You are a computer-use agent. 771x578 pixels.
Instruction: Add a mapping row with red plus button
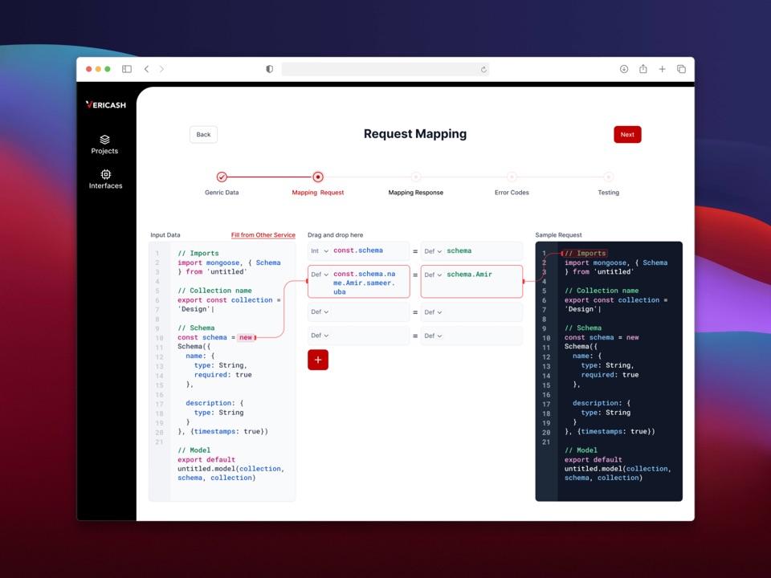coord(318,360)
